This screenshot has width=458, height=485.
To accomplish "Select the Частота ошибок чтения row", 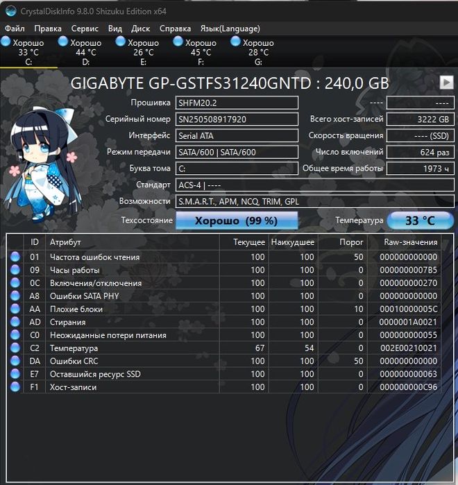I will 224,257.
